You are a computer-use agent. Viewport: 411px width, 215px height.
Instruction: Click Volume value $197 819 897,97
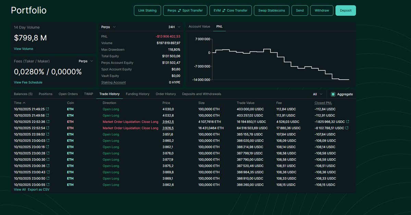[x=169, y=43]
